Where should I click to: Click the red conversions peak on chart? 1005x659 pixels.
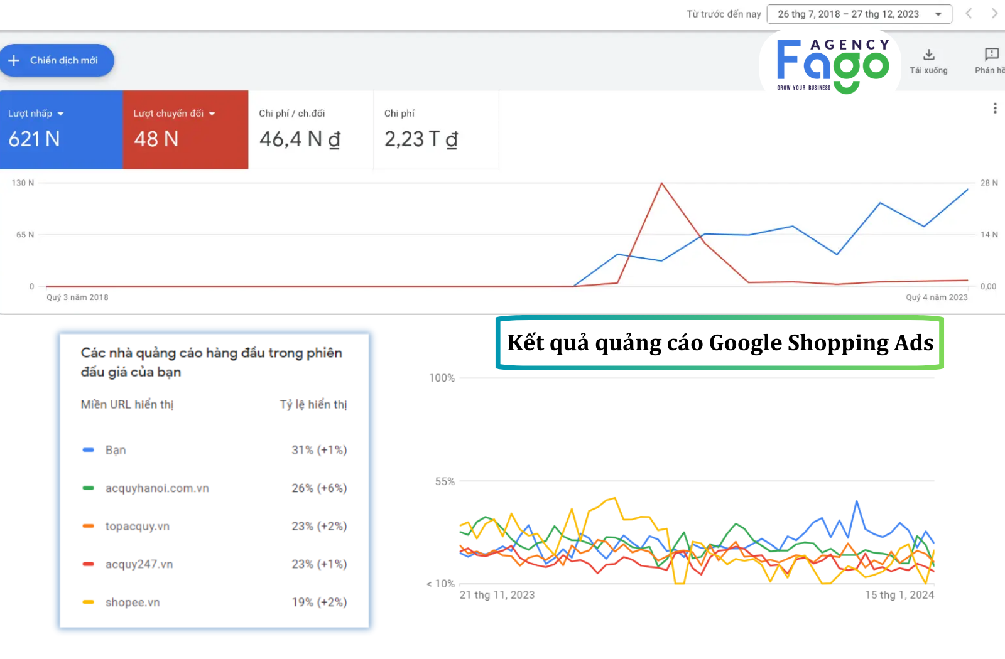pyautogui.click(x=661, y=183)
